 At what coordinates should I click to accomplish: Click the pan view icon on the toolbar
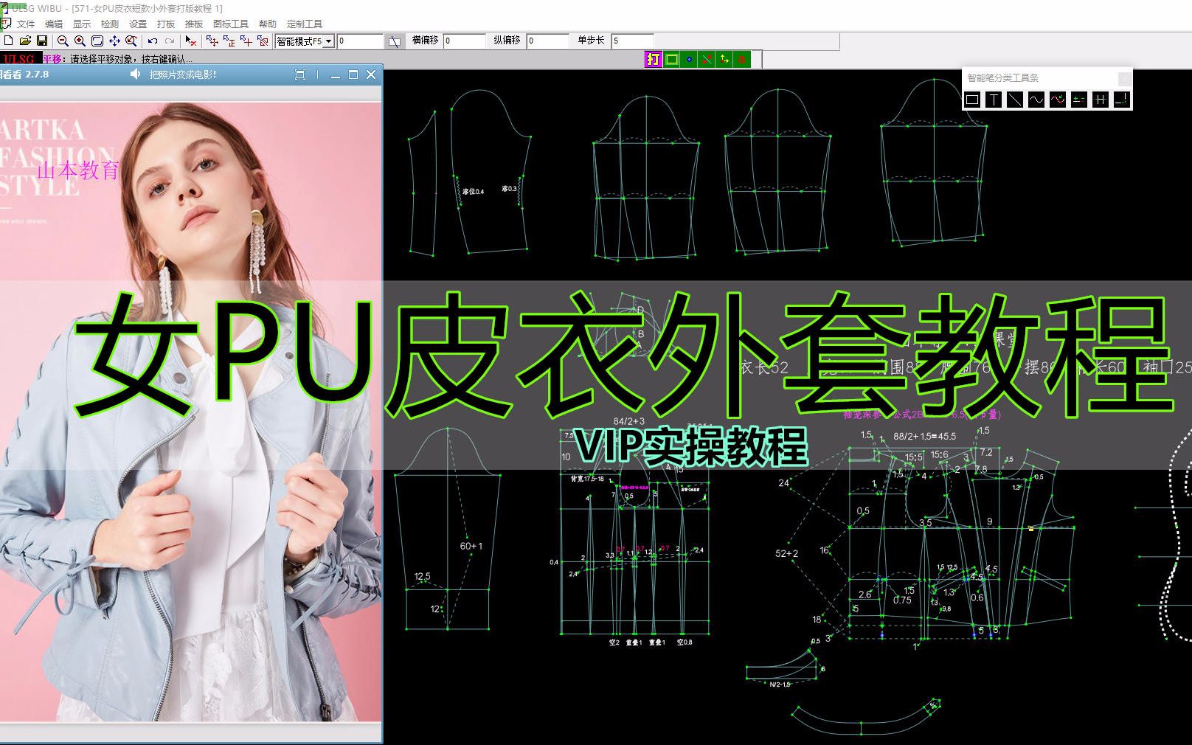(114, 41)
